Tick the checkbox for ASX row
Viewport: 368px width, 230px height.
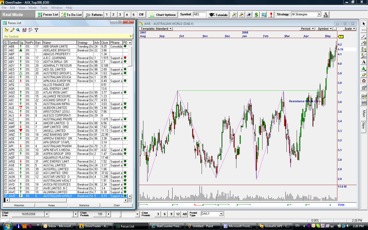(6, 173)
